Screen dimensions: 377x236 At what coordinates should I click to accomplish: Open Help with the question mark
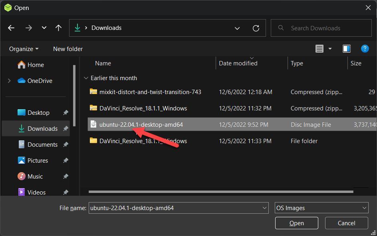point(365,49)
